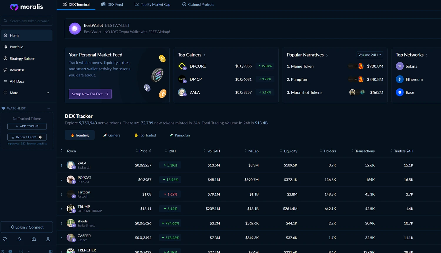Go to Home in sidebar
Viewport: 441px width, 253px height.
pos(26,35)
